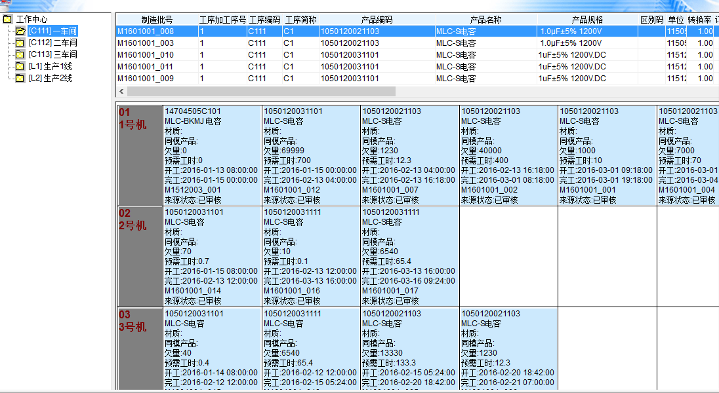Select the [L1] 生产1线 tree node
The width and height of the screenshot is (719, 393).
click(x=50, y=66)
